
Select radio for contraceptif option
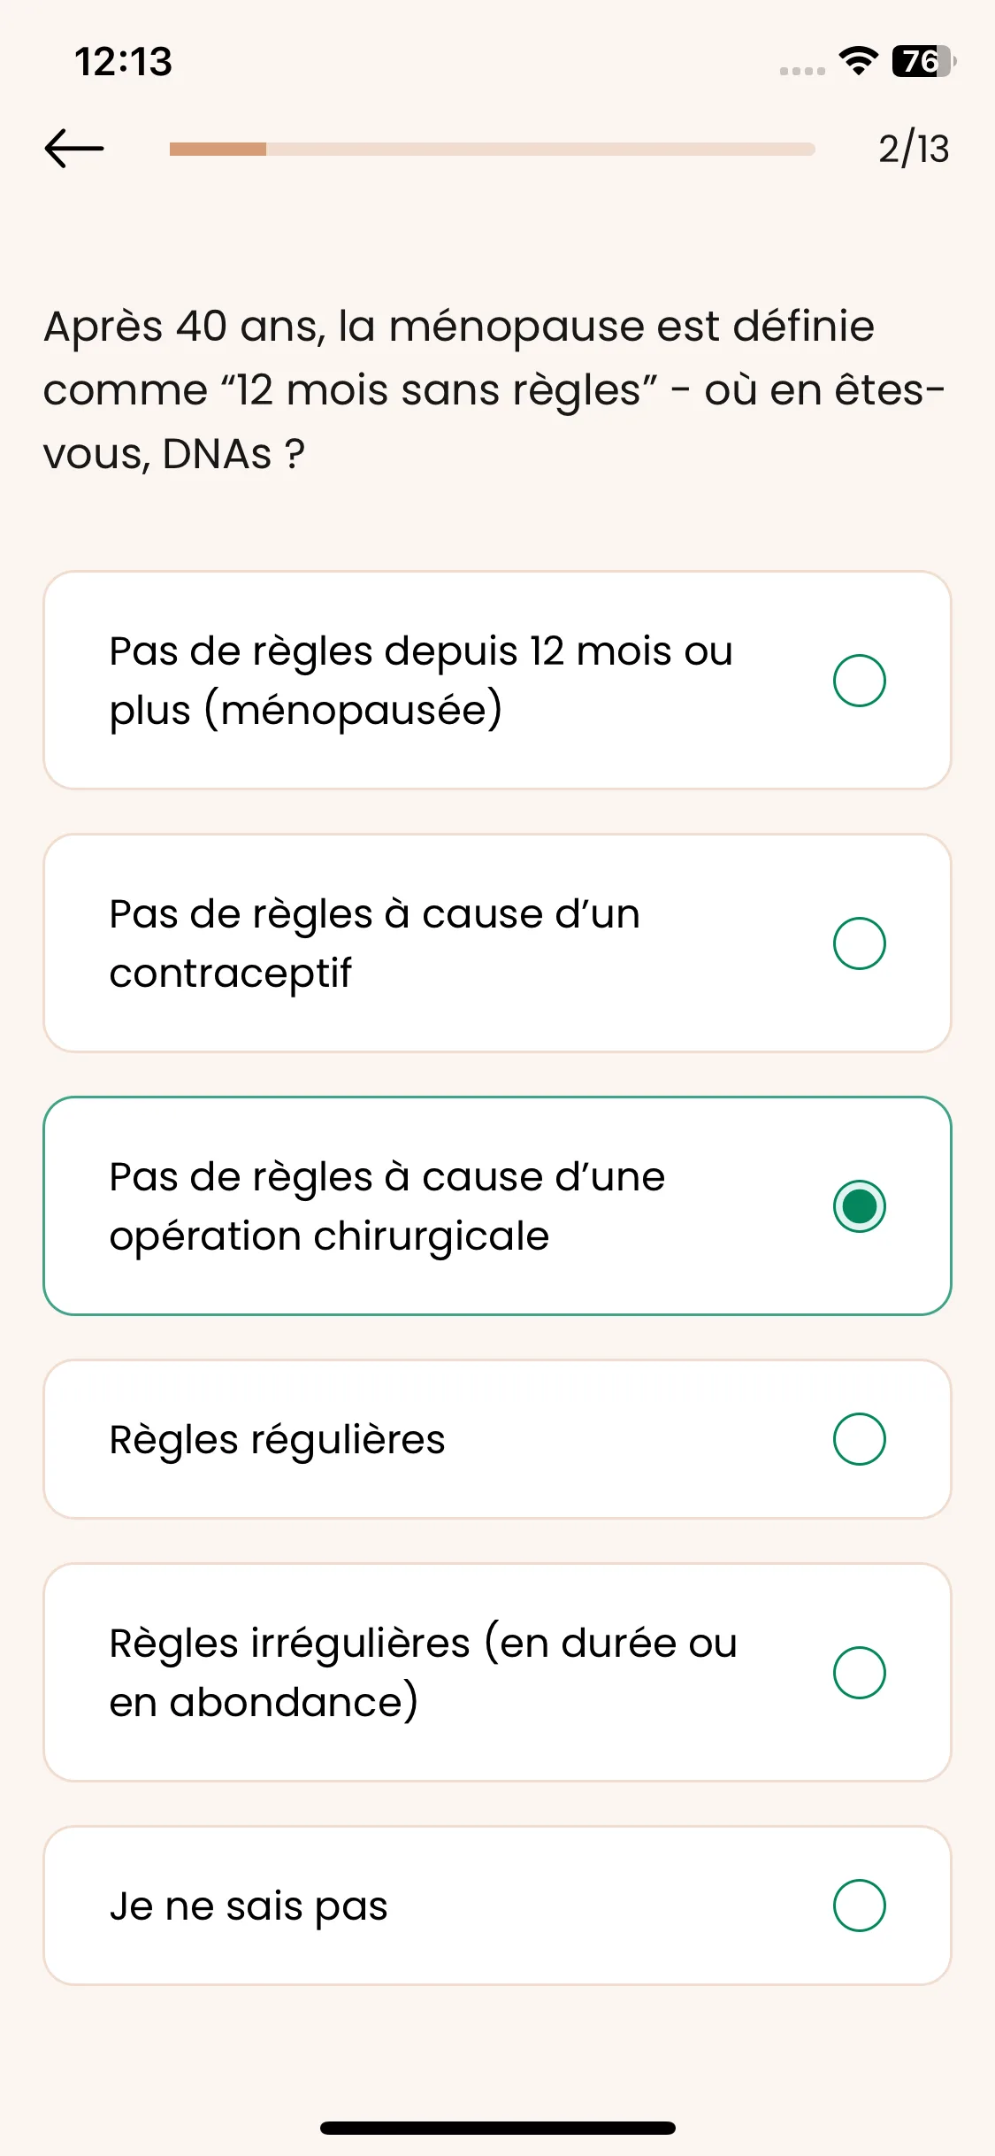(x=859, y=943)
